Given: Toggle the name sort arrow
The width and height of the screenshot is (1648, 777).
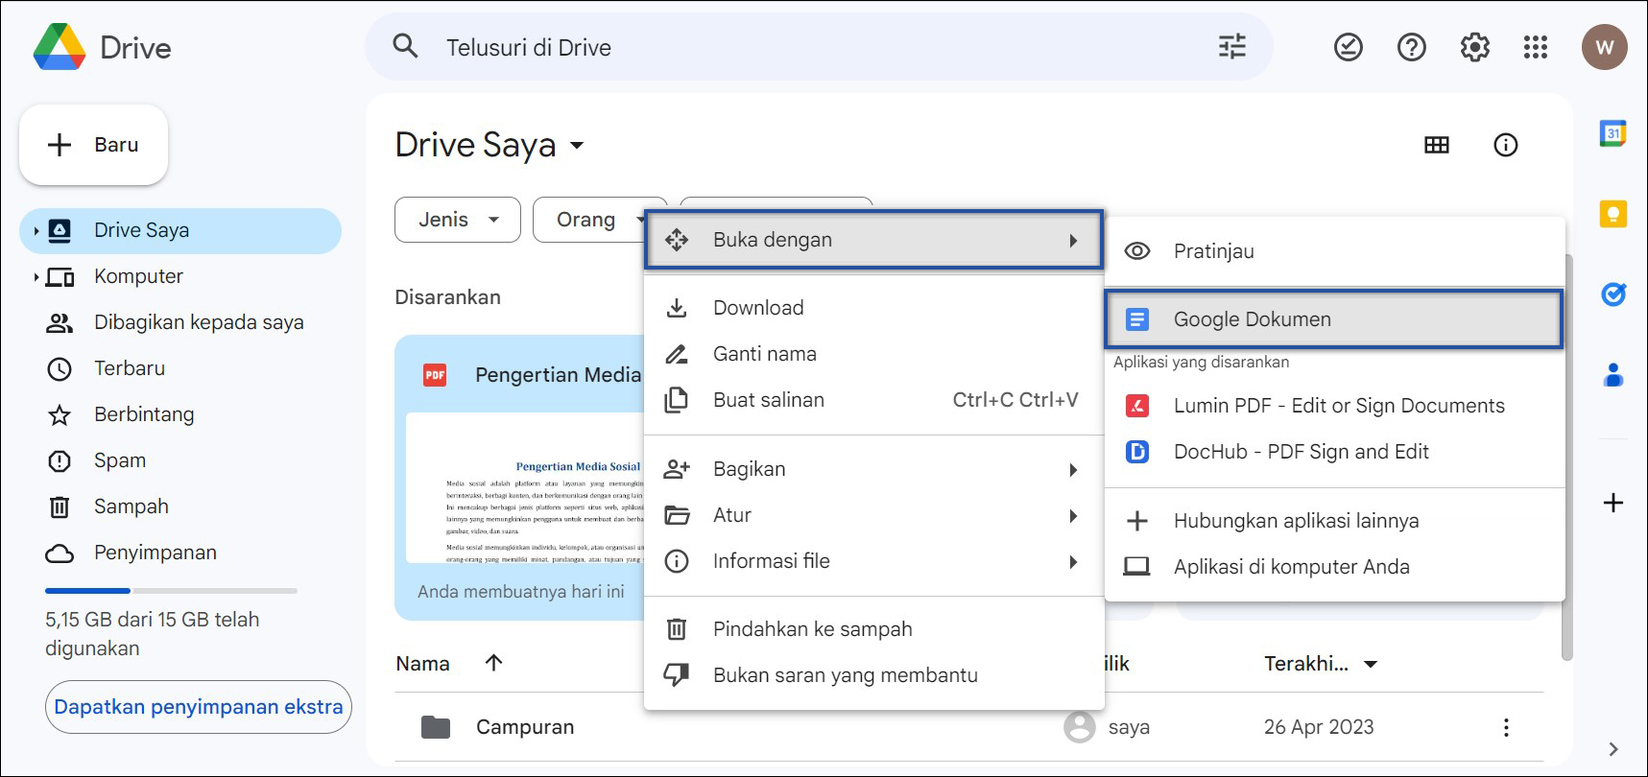Looking at the screenshot, I should [x=493, y=663].
